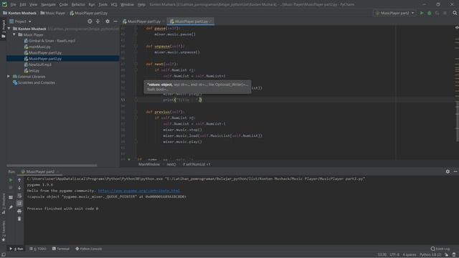Viewport: 459px width, 258px height.
Task: Click the 4: Run tool window button
Action: coord(16,249)
